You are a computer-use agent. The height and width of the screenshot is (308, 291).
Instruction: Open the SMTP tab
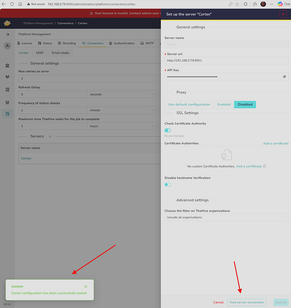point(147,43)
